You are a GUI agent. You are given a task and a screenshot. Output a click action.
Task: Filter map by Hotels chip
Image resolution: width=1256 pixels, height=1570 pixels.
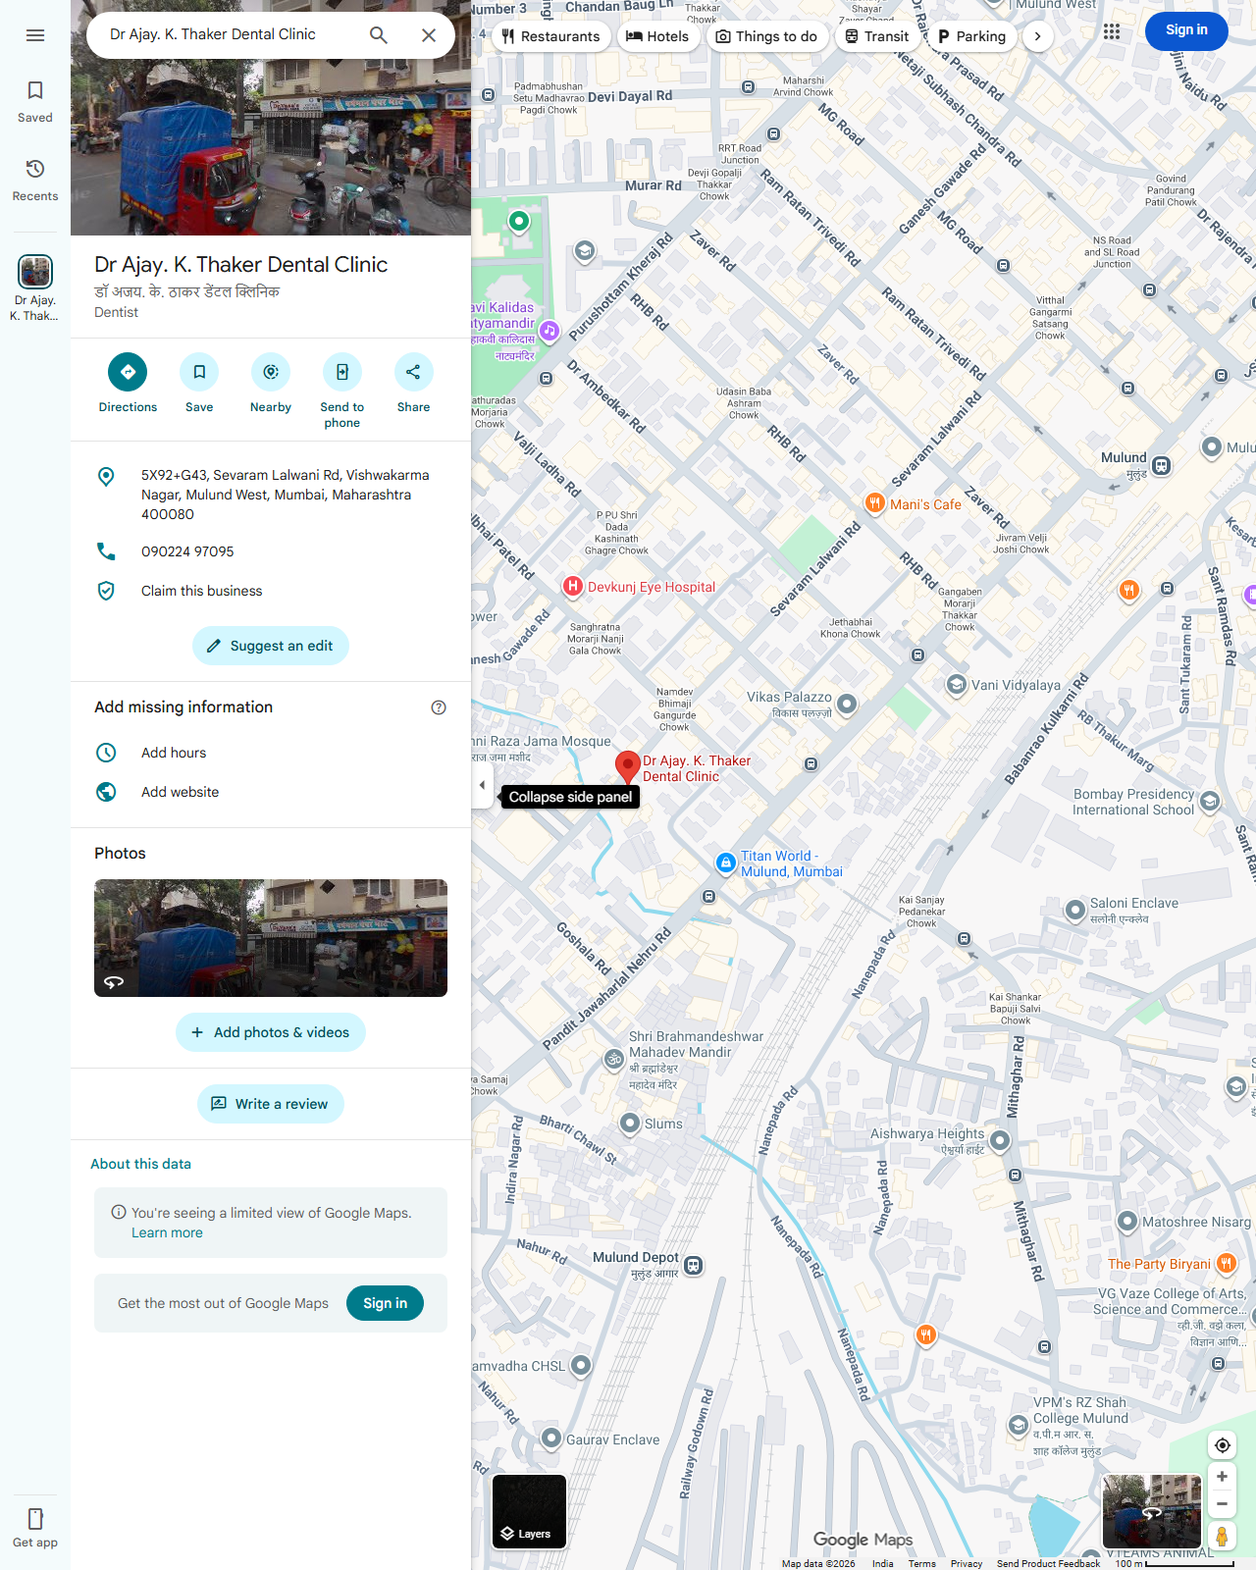coord(657,36)
